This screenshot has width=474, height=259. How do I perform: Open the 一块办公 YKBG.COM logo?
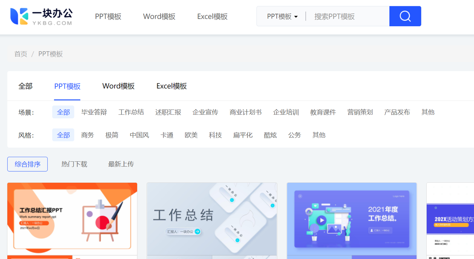pos(41,16)
